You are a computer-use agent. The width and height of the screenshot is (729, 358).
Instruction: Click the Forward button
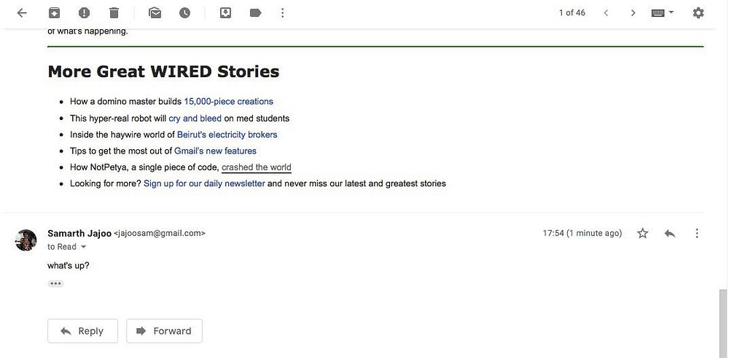(164, 331)
